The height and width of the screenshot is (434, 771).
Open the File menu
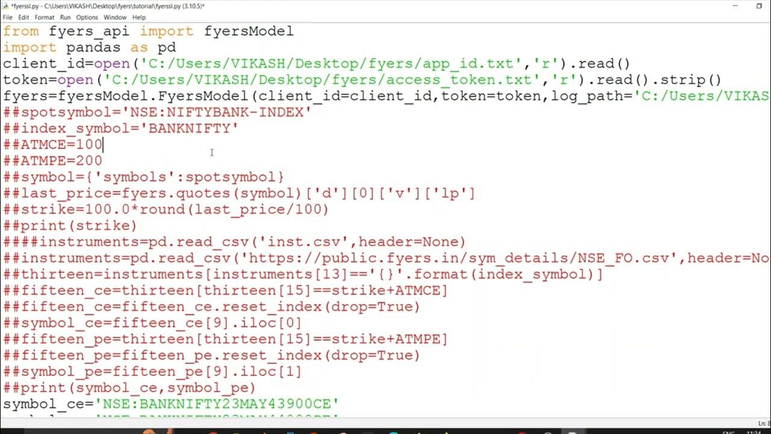coord(7,17)
